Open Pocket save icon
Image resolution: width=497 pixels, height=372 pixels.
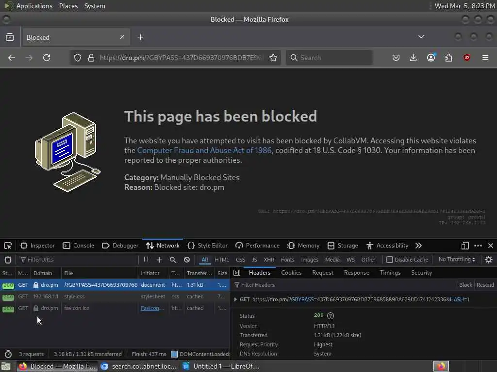coord(396,58)
